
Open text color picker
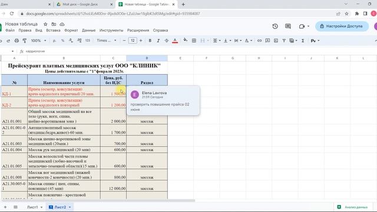point(175,41)
